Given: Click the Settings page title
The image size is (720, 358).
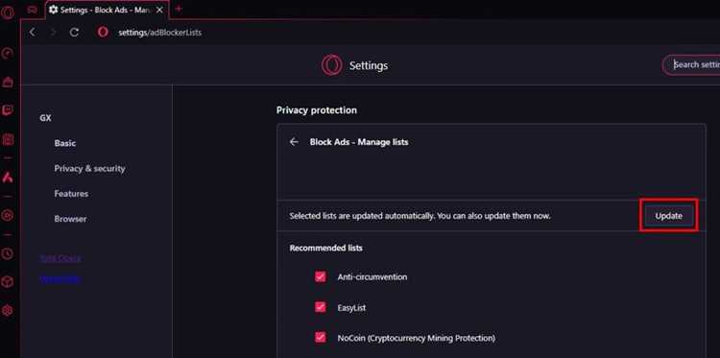Looking at the screenshot, I should [x=369, y=65].
